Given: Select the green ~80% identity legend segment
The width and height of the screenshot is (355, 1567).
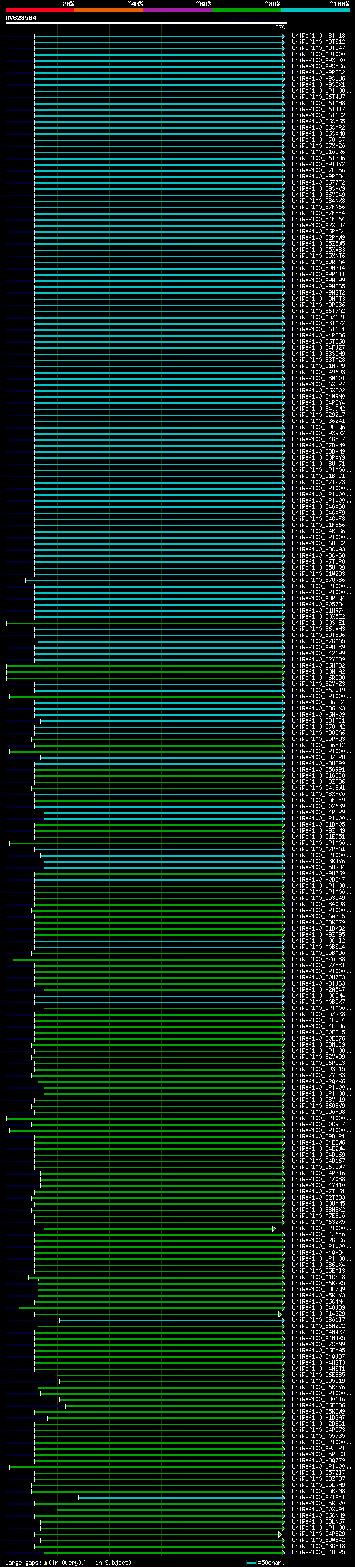Looking at the screenshot, I should pos(246,10).
